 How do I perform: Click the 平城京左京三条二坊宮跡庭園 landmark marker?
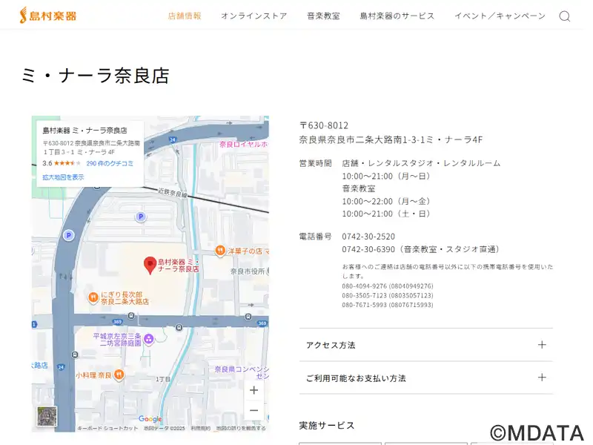click(x=149, y=339)
